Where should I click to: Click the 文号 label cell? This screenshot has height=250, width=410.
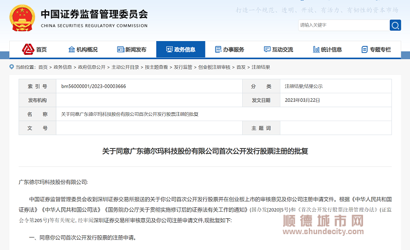pos(37,128)
